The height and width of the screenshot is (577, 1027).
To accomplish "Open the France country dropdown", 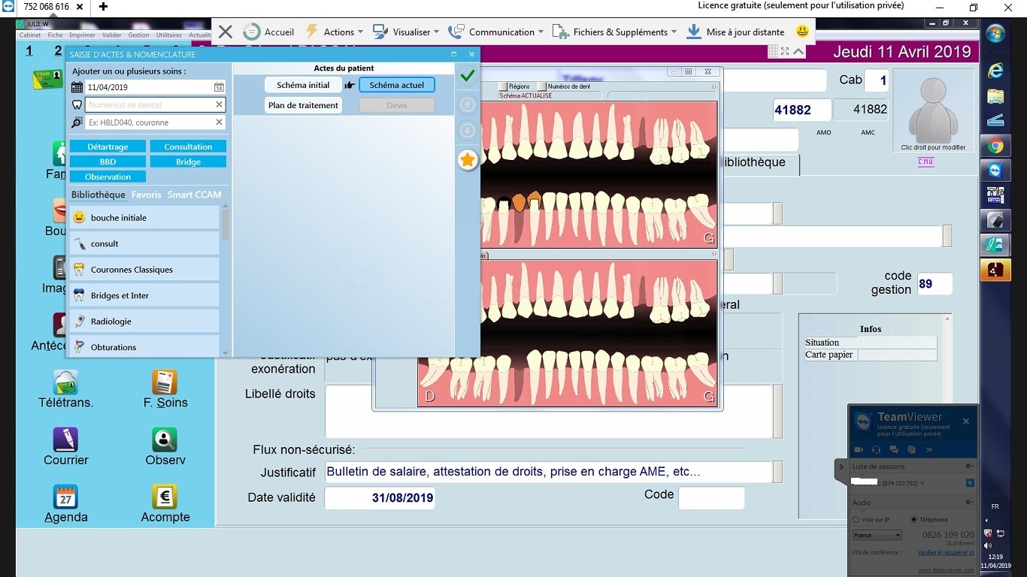I will [x=877, y=535].
